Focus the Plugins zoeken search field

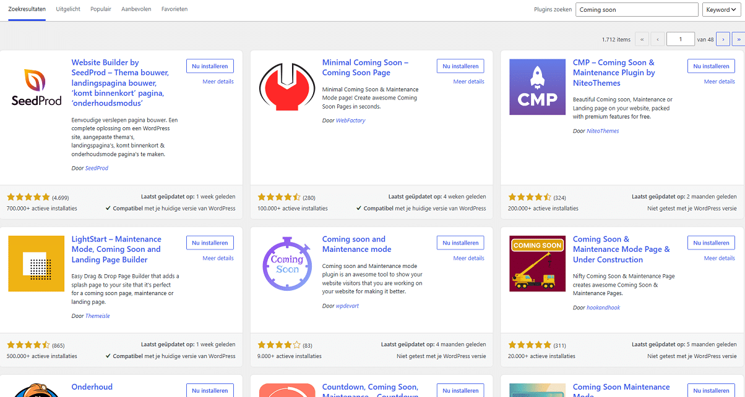637,9
